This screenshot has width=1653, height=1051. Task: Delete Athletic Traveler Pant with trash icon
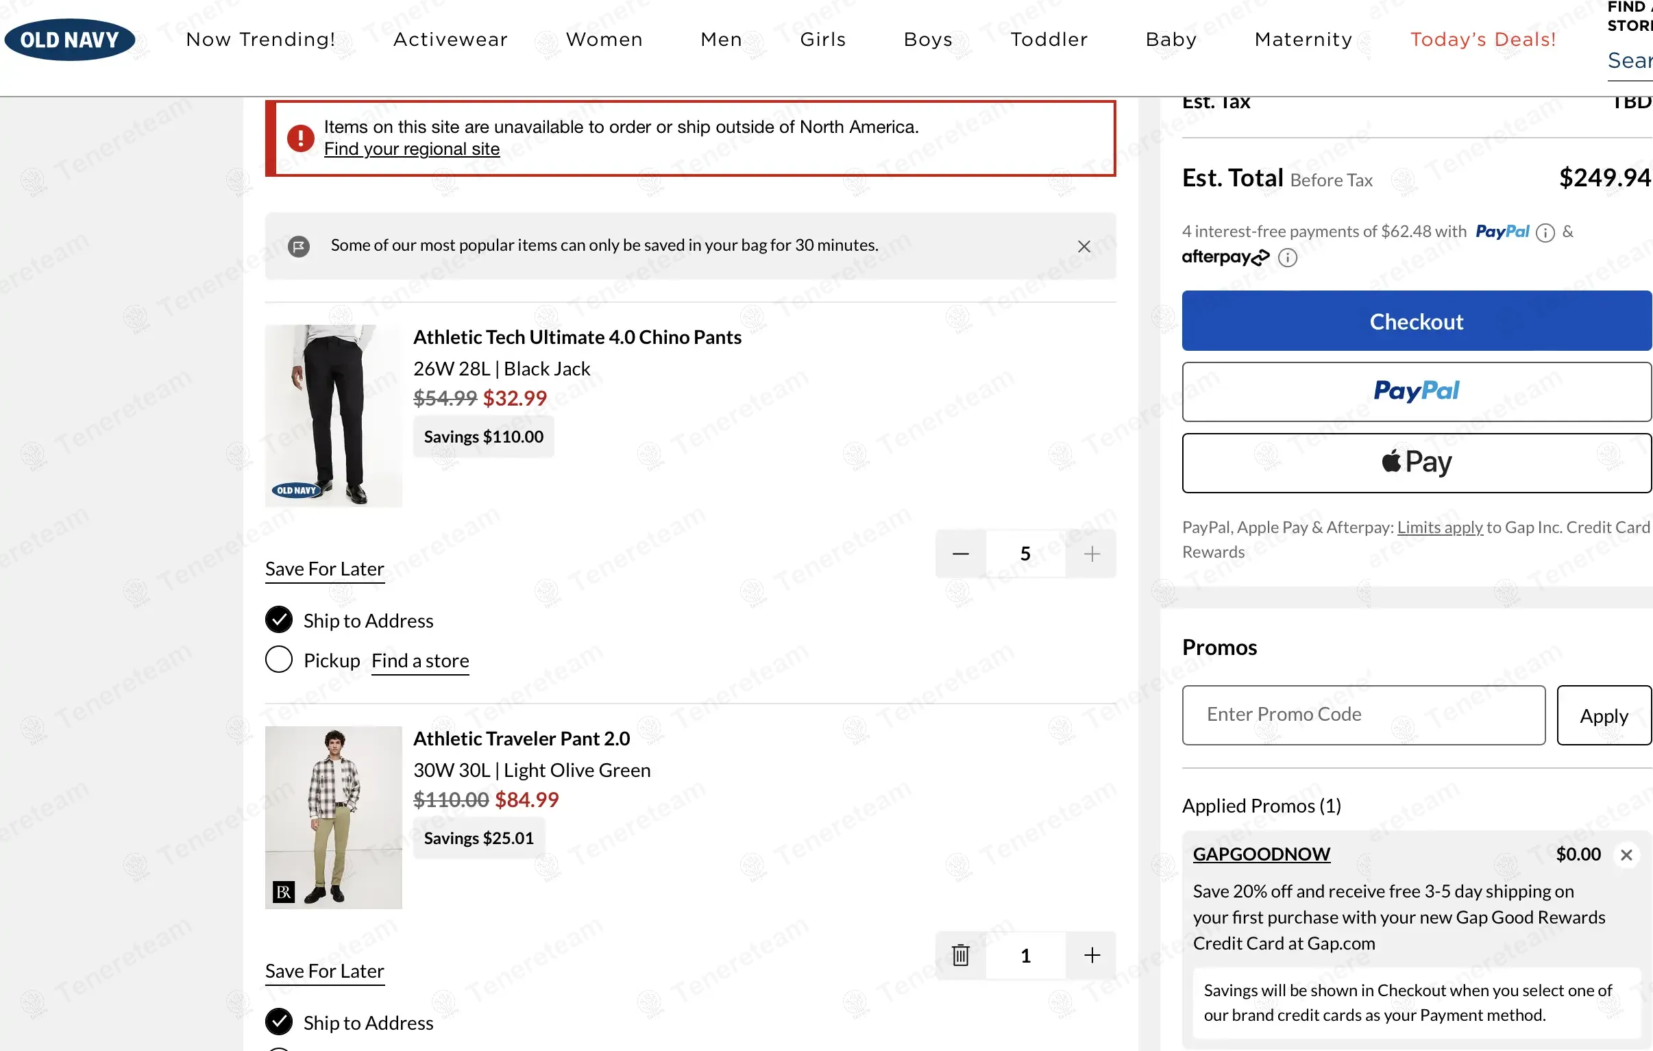click(960, 955)
